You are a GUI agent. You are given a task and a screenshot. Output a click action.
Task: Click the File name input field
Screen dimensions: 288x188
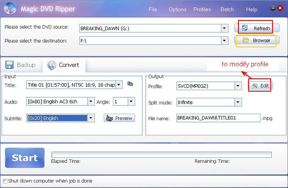tap(218, 118)
